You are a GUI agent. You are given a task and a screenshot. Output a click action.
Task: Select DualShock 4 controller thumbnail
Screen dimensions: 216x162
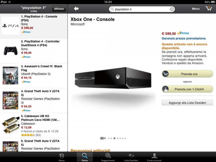tap(10, 51)
